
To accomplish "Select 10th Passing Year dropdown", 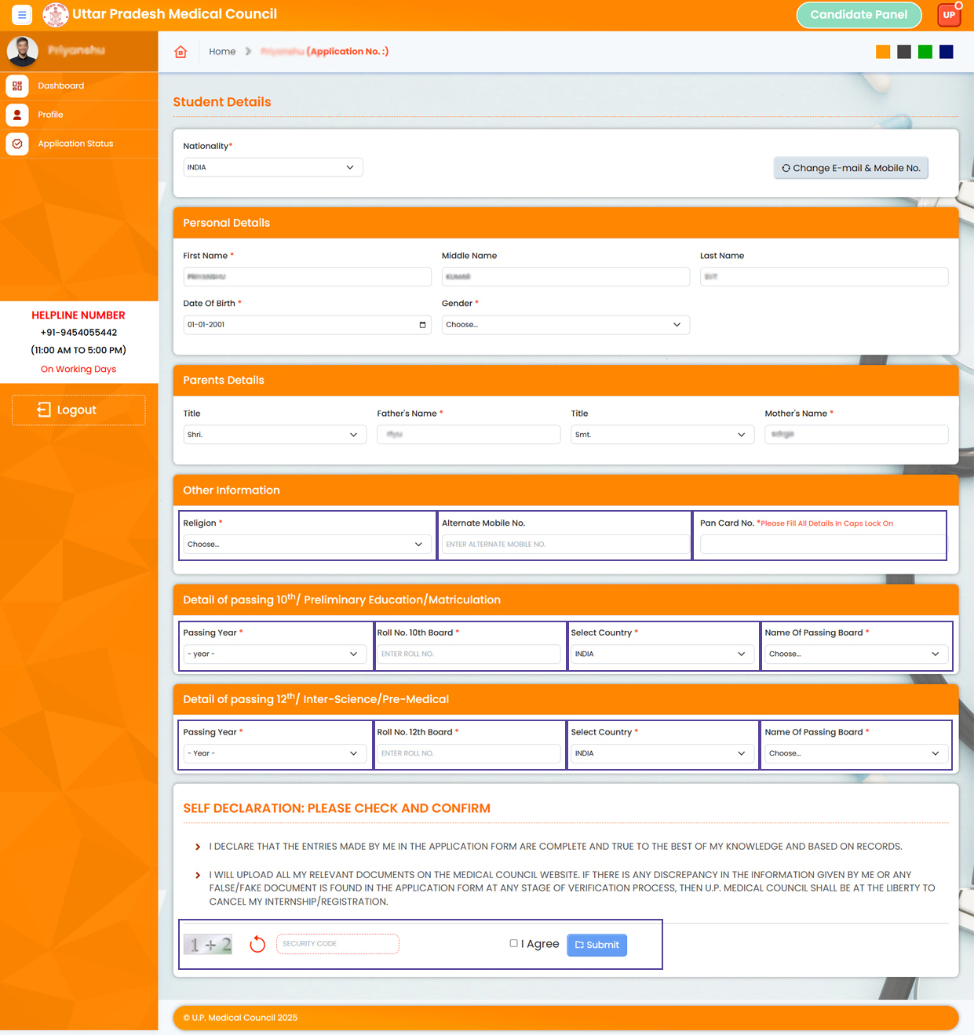I will (x=274, y=654).
